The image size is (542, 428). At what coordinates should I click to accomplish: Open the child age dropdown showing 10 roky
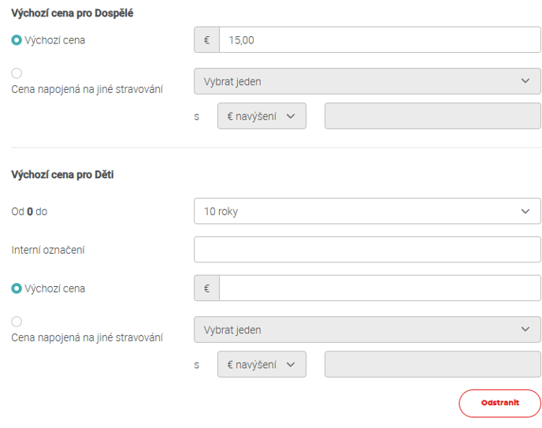coord(367,211)
